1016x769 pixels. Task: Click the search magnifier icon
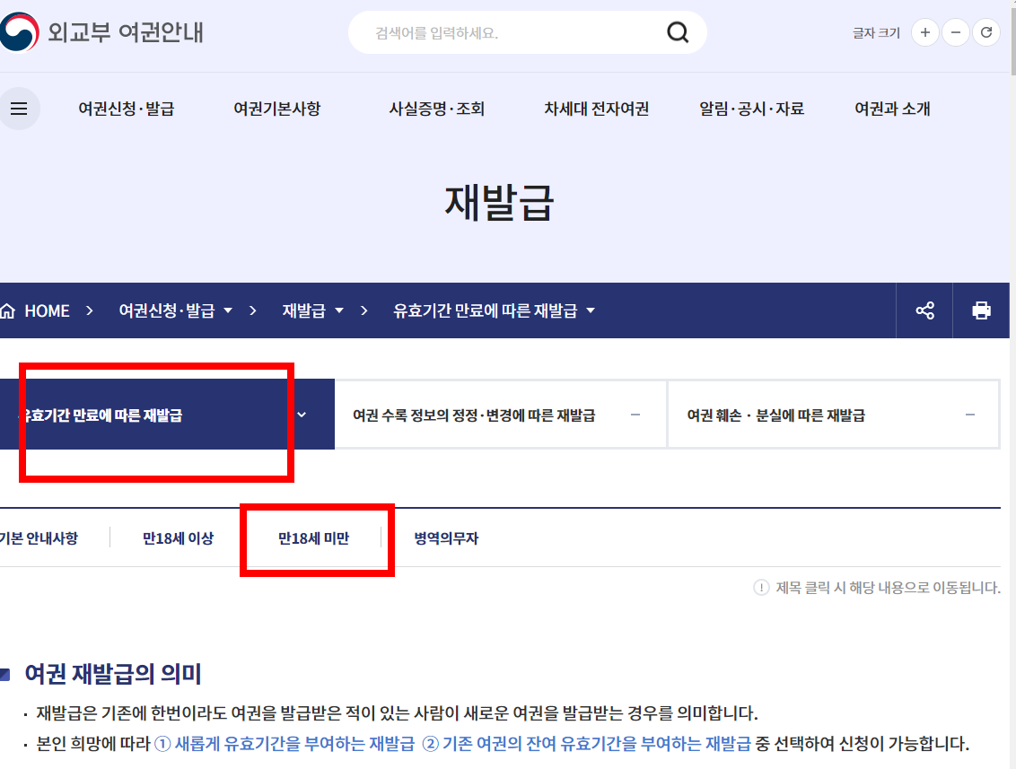678,31
